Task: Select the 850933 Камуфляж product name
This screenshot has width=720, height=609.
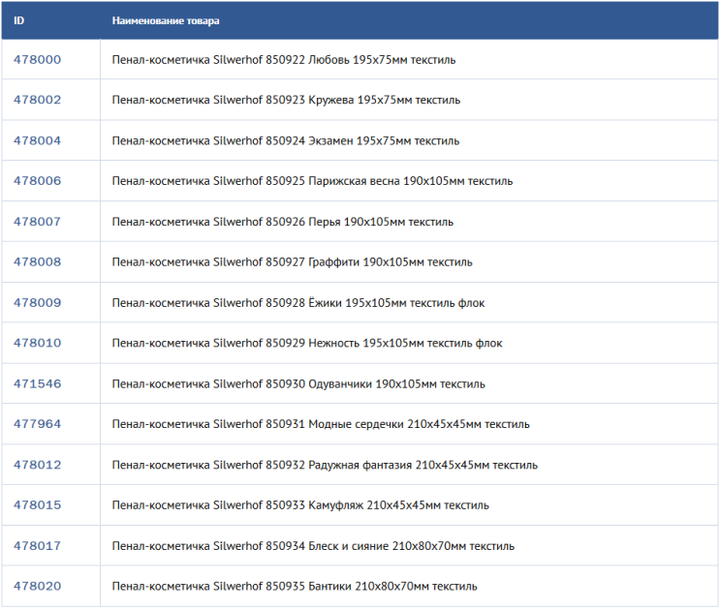Action: (300, 505)
